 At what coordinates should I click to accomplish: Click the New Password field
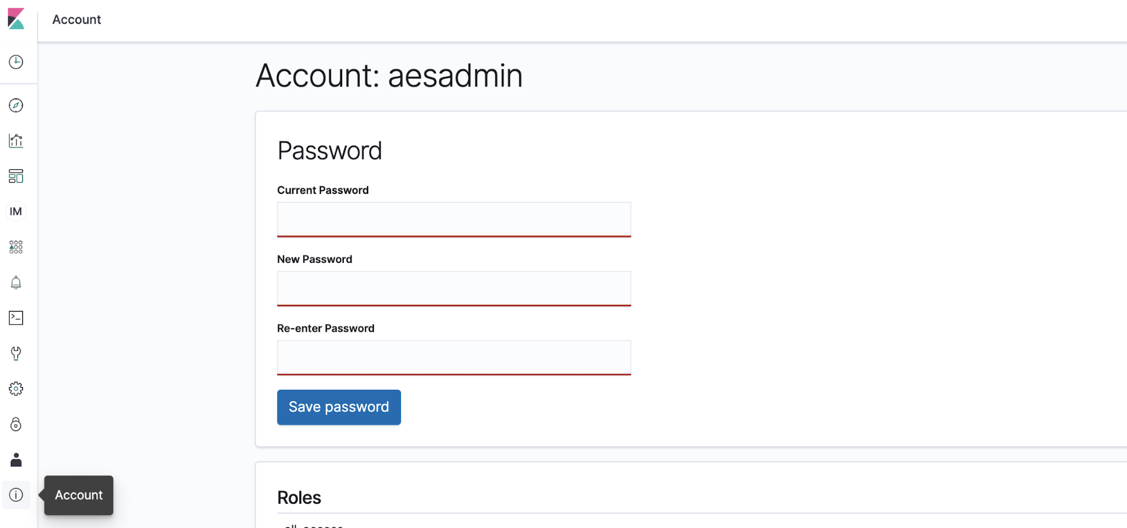[454, 288]
